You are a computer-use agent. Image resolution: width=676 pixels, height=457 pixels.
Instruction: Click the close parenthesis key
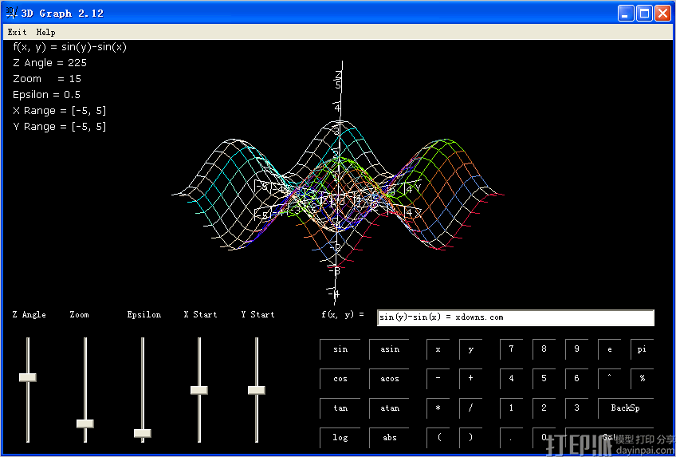pos(471,437)
